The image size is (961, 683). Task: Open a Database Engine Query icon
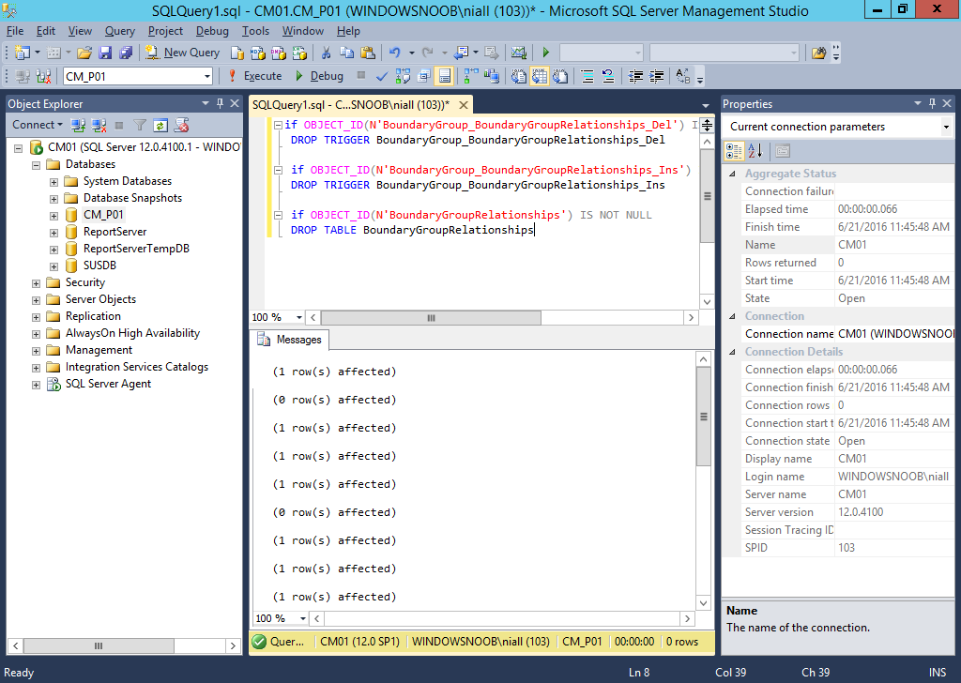[237, 53]
